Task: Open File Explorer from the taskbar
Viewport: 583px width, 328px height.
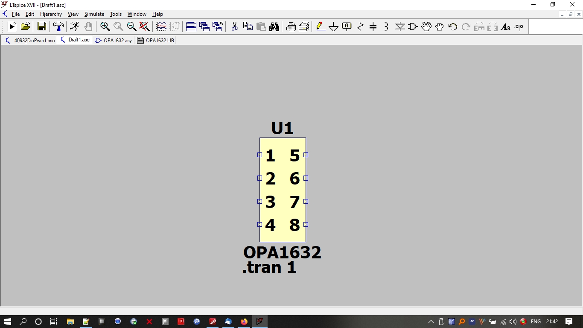Action: click(x=70, y=322)
